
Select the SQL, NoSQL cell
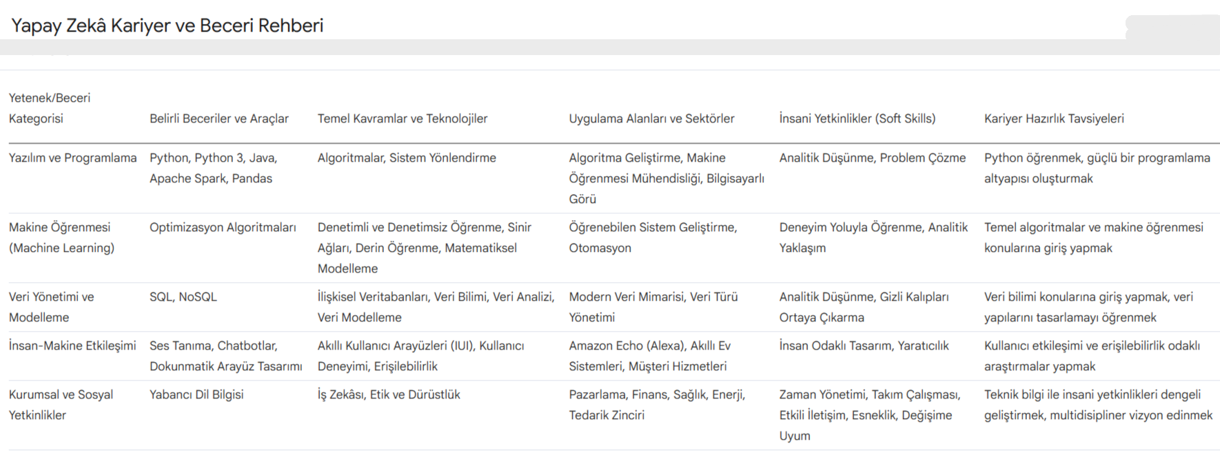point(183,297)
